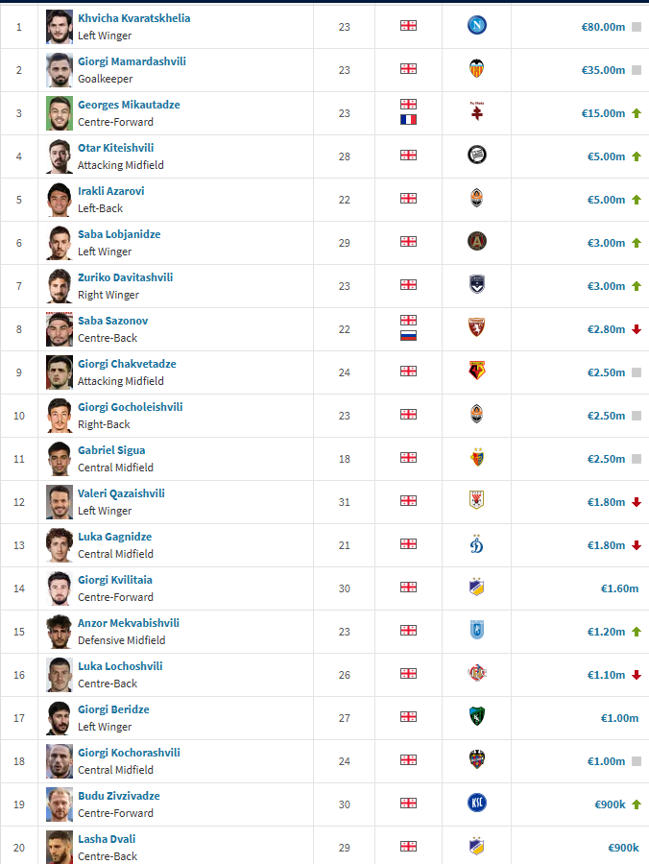Click Karlsruher SC crest beside Zivzivadze
The height and width of the screenshot is (864, 649).
(x=476, y=804)
